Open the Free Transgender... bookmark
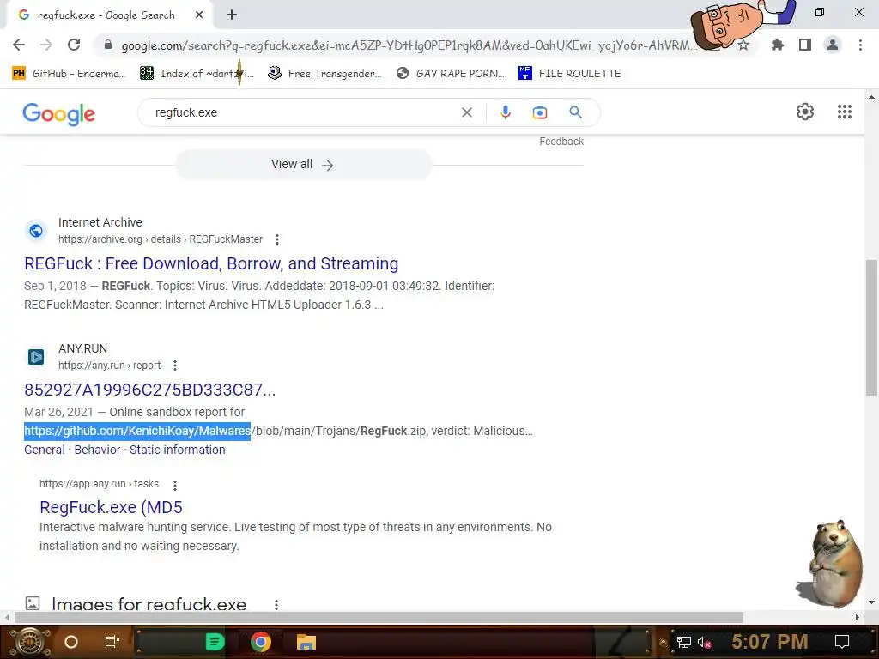The width and height of the screenshot is (879, 659). [x=324, y=74]
